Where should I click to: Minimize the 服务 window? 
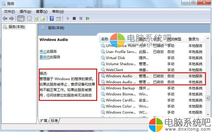tap(186, 2)
